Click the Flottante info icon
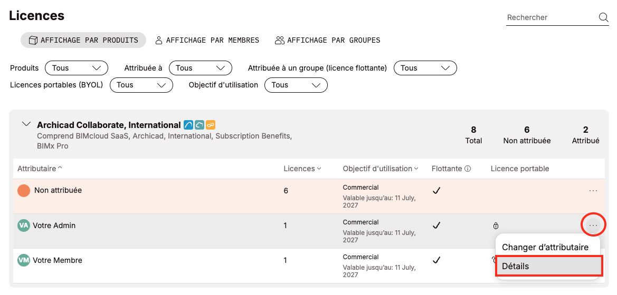The image size is (617, 295). 468,169
